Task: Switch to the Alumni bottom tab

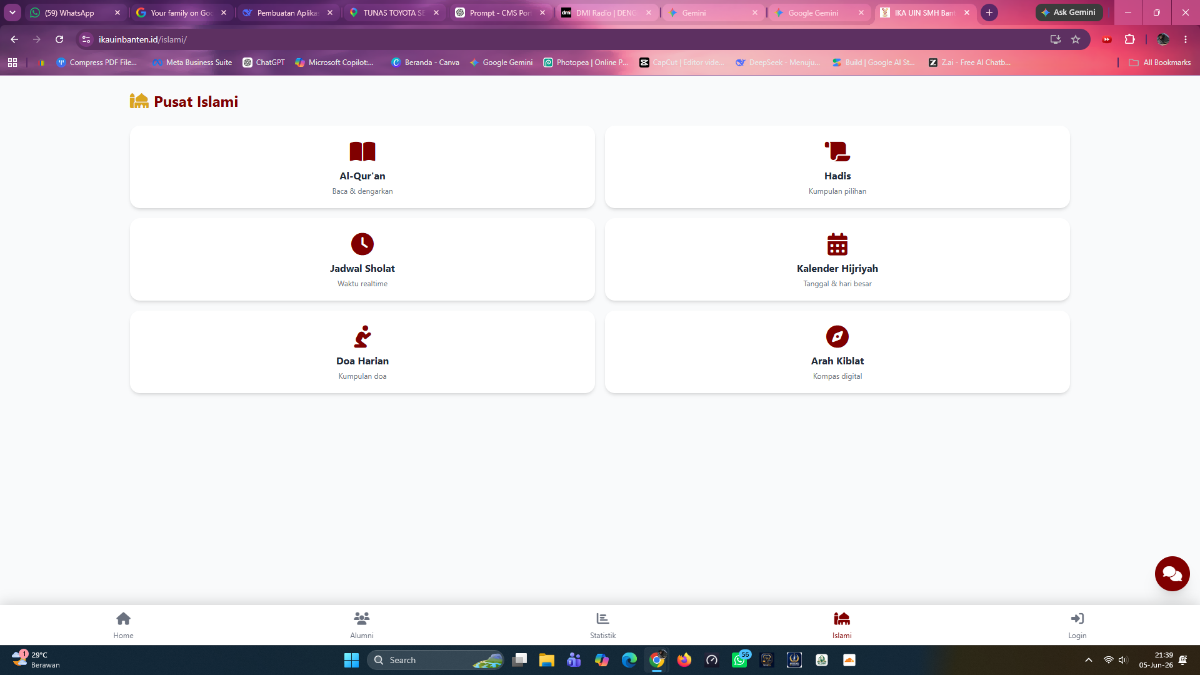Action: (x=361, y=625)
